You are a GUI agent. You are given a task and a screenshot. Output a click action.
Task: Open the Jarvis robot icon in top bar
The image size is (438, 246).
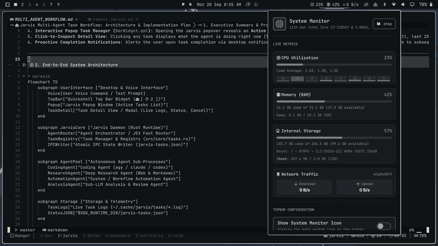tap(375, 4)
